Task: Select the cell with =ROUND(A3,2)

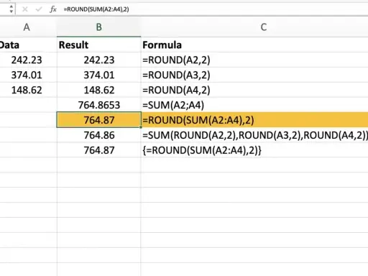Action: click(x=254, y=75)
